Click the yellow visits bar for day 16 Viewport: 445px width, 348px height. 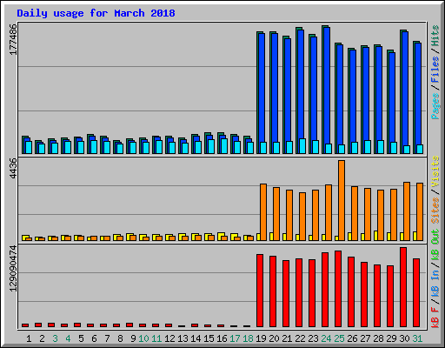pos(220,235)
